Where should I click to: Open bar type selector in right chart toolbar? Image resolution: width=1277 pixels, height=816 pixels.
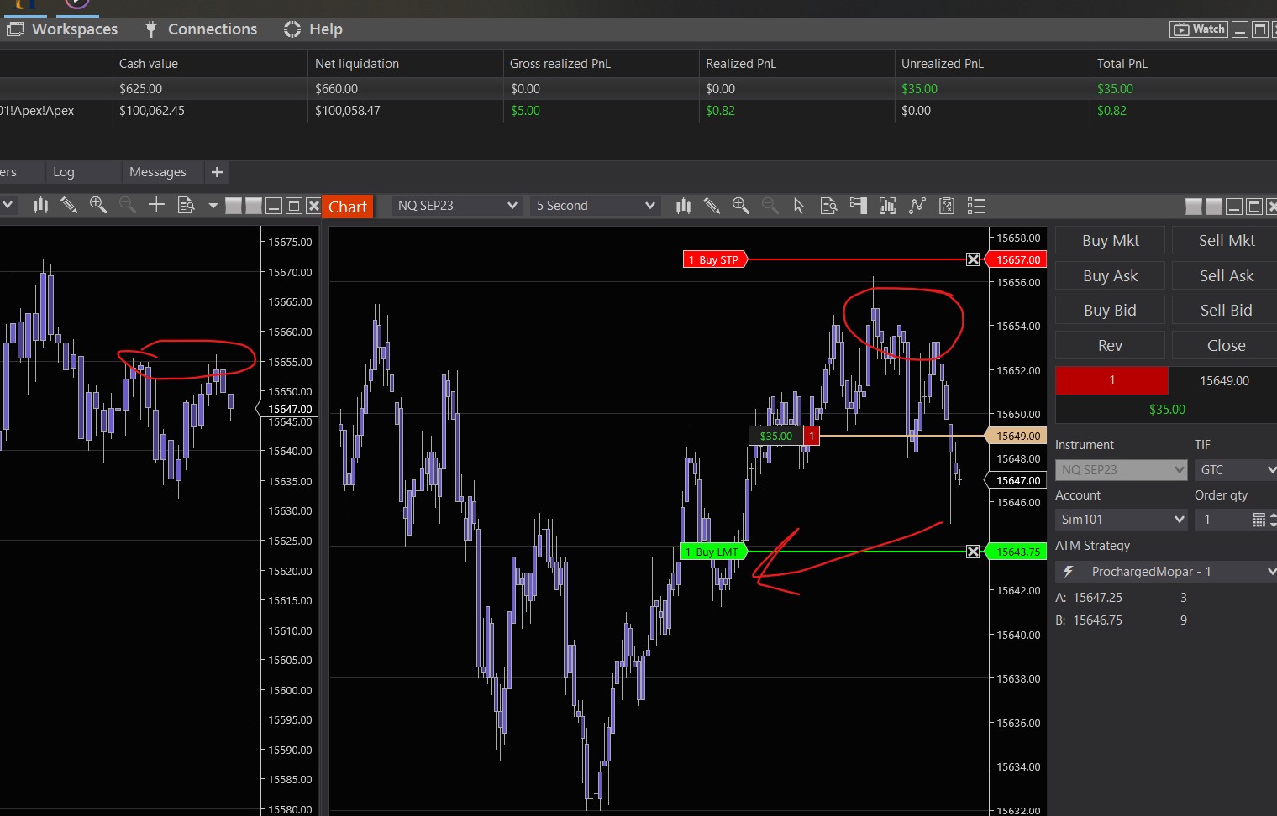coord(683,206)
